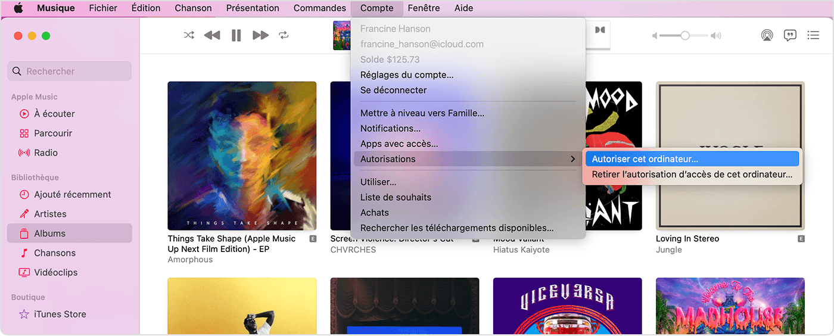
Task: Open the yellow album cover
Action: pos(242,305)
